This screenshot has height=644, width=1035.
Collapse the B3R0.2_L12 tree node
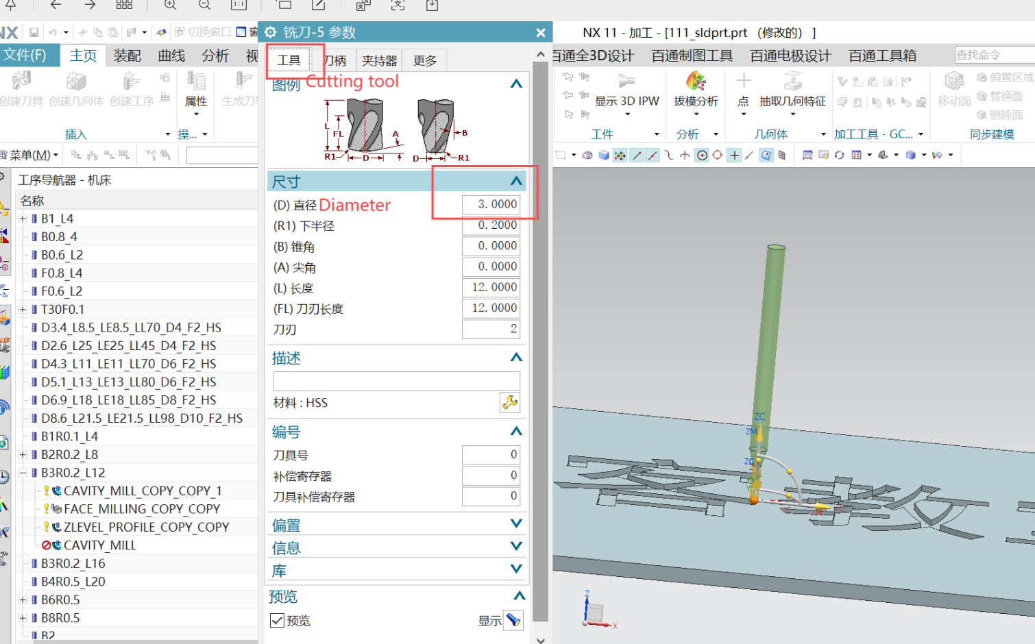click(23, 473)
